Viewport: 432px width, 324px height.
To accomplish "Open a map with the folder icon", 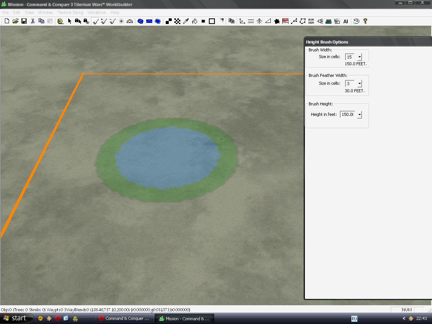I will point(15,21).
